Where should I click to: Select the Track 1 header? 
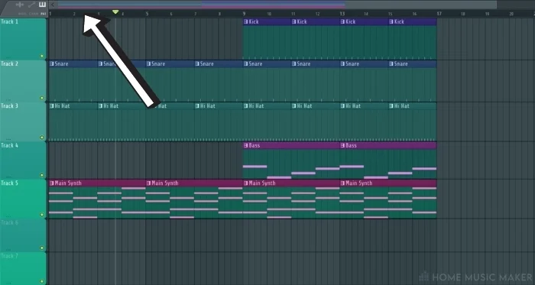click(x=23, y=39)
